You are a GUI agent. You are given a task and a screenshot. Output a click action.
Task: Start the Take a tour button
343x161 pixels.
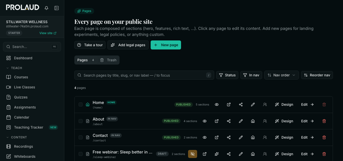(90, 45)
